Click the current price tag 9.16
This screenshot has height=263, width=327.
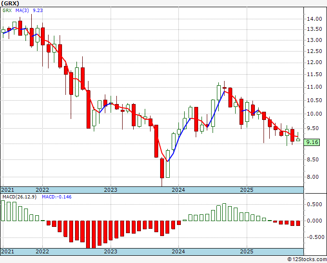click(312, 142)
